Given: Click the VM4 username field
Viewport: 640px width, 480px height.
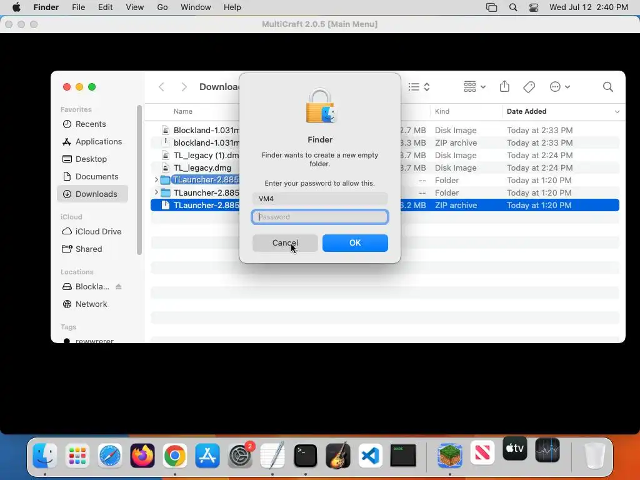Looking at the screenshot, I should click(319, 199).
